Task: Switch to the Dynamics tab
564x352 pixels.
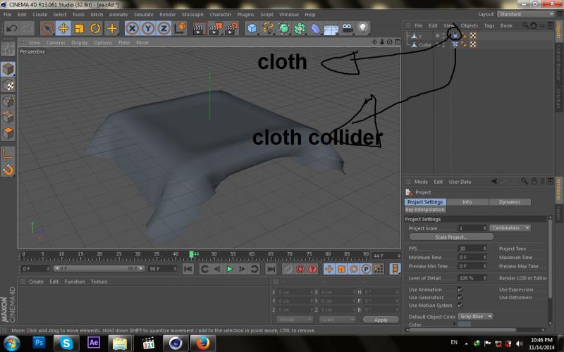Action: 510,202
